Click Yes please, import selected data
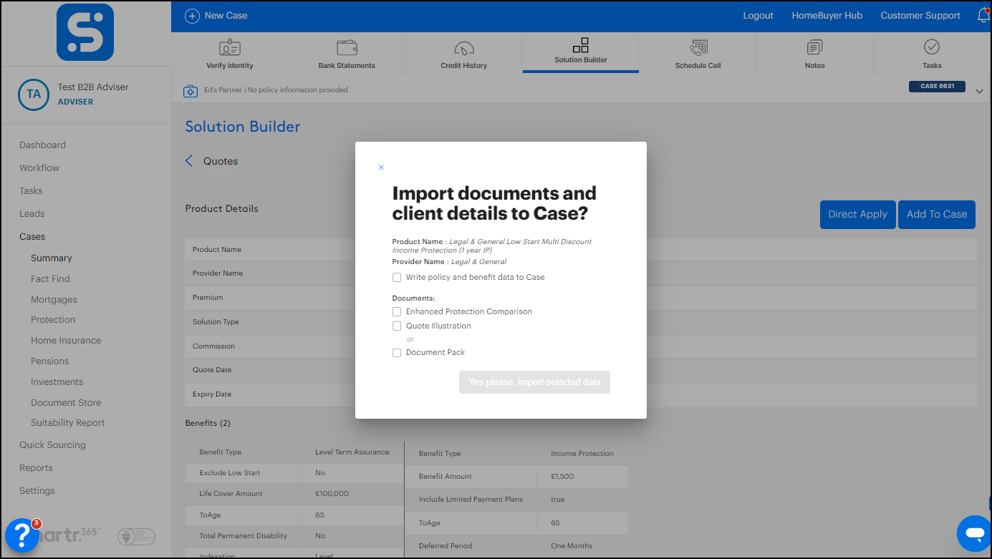Screen dimensions: 992x559 pos(534,382)
